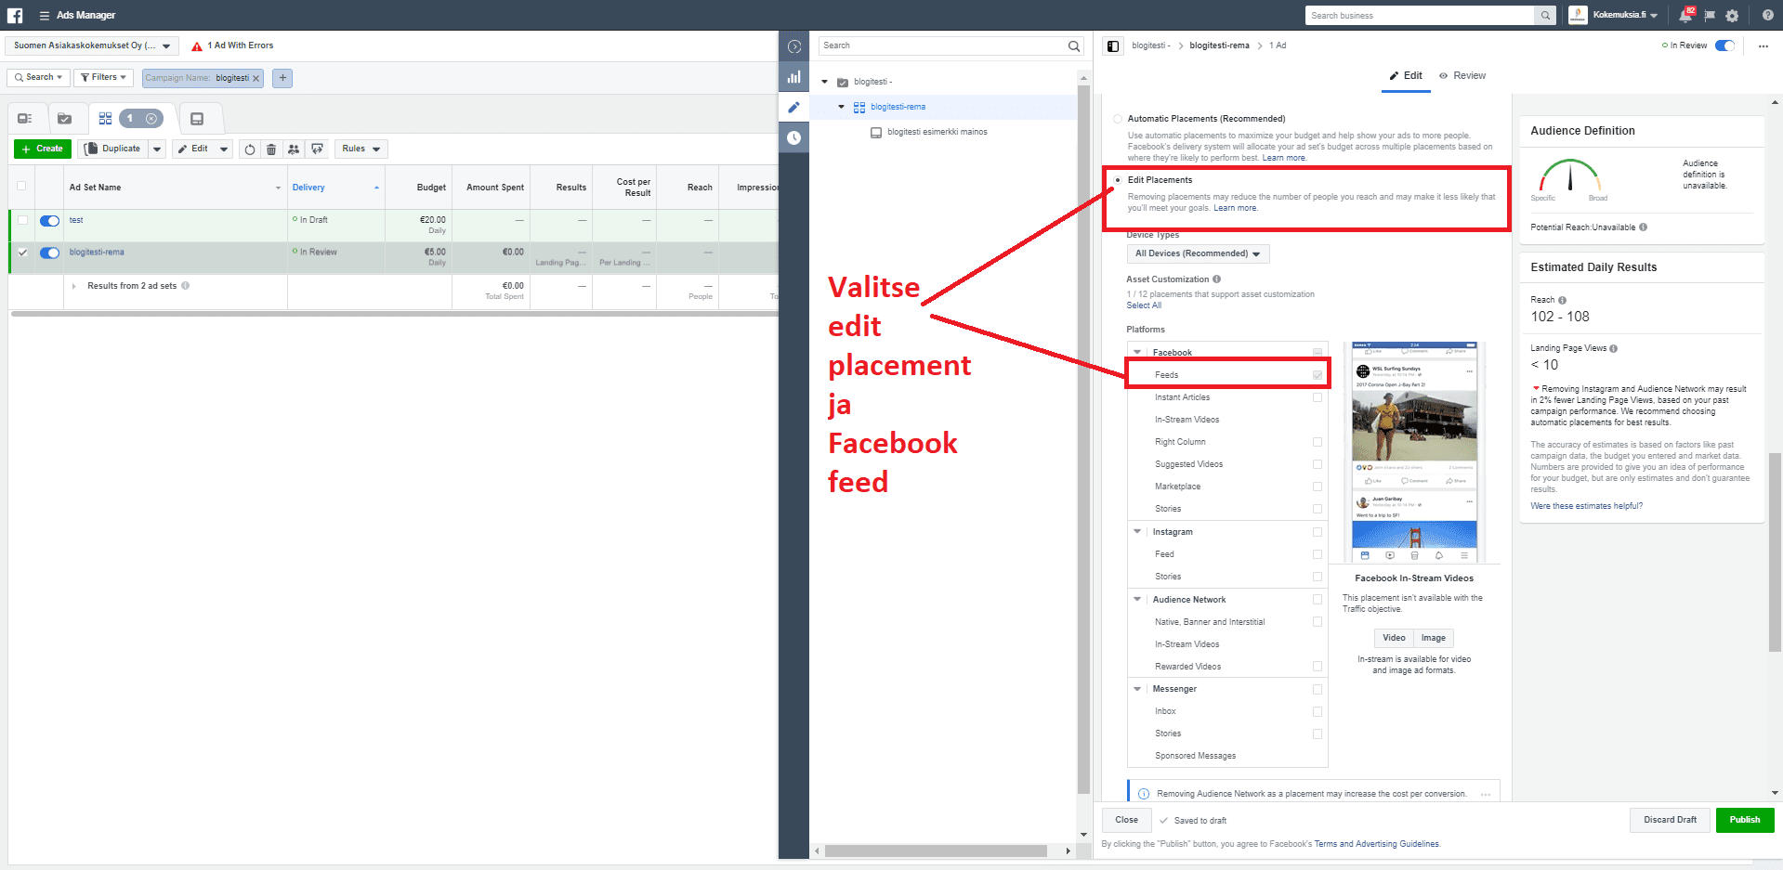Check the Instant Articles placement checkbox
Viewport: 1783px width, 870px height.
pos(1318,397)
